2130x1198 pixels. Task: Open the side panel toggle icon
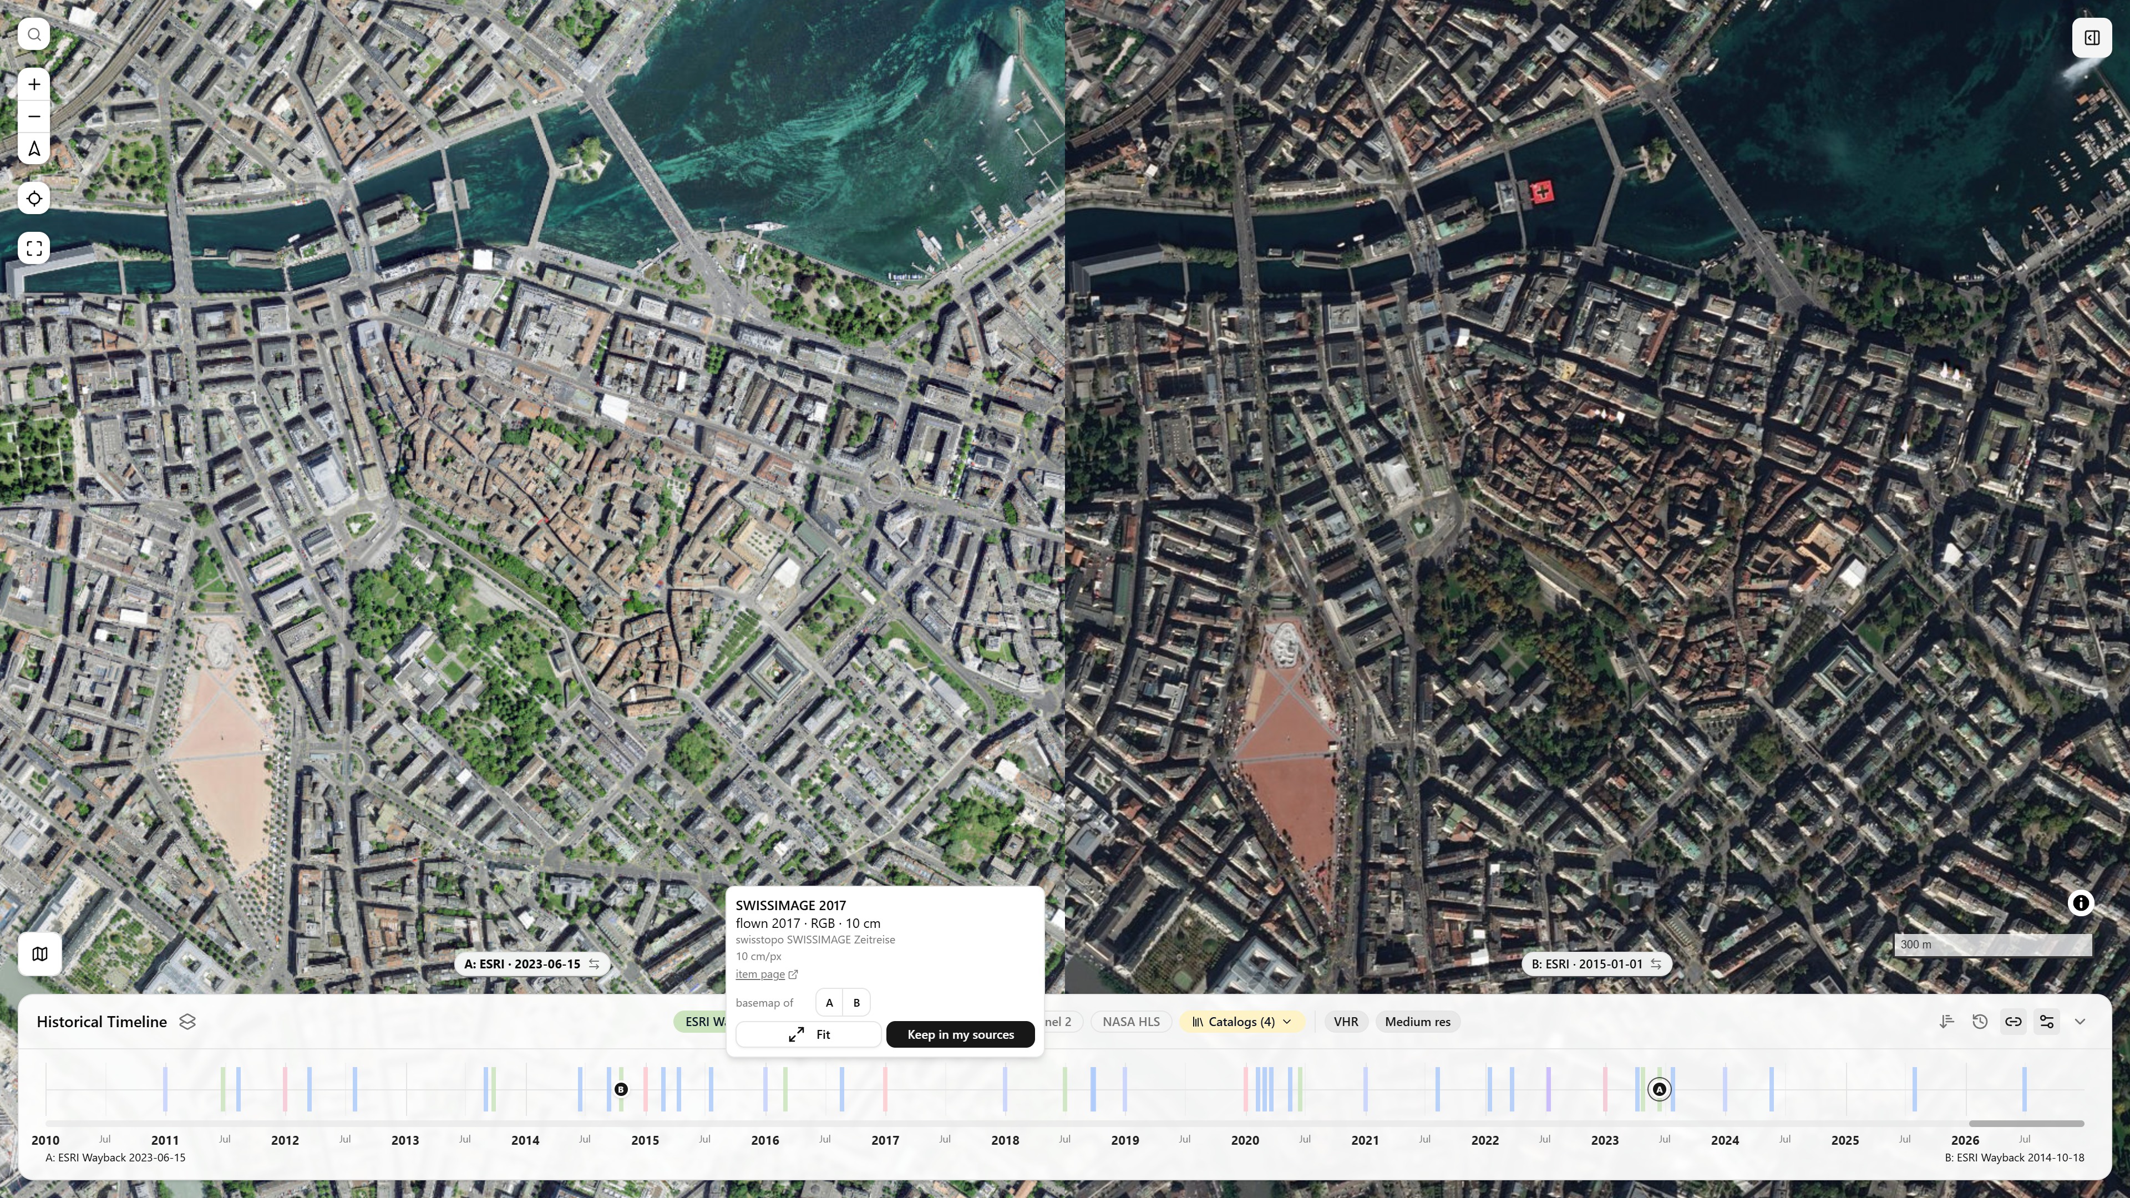[2092, 38]
